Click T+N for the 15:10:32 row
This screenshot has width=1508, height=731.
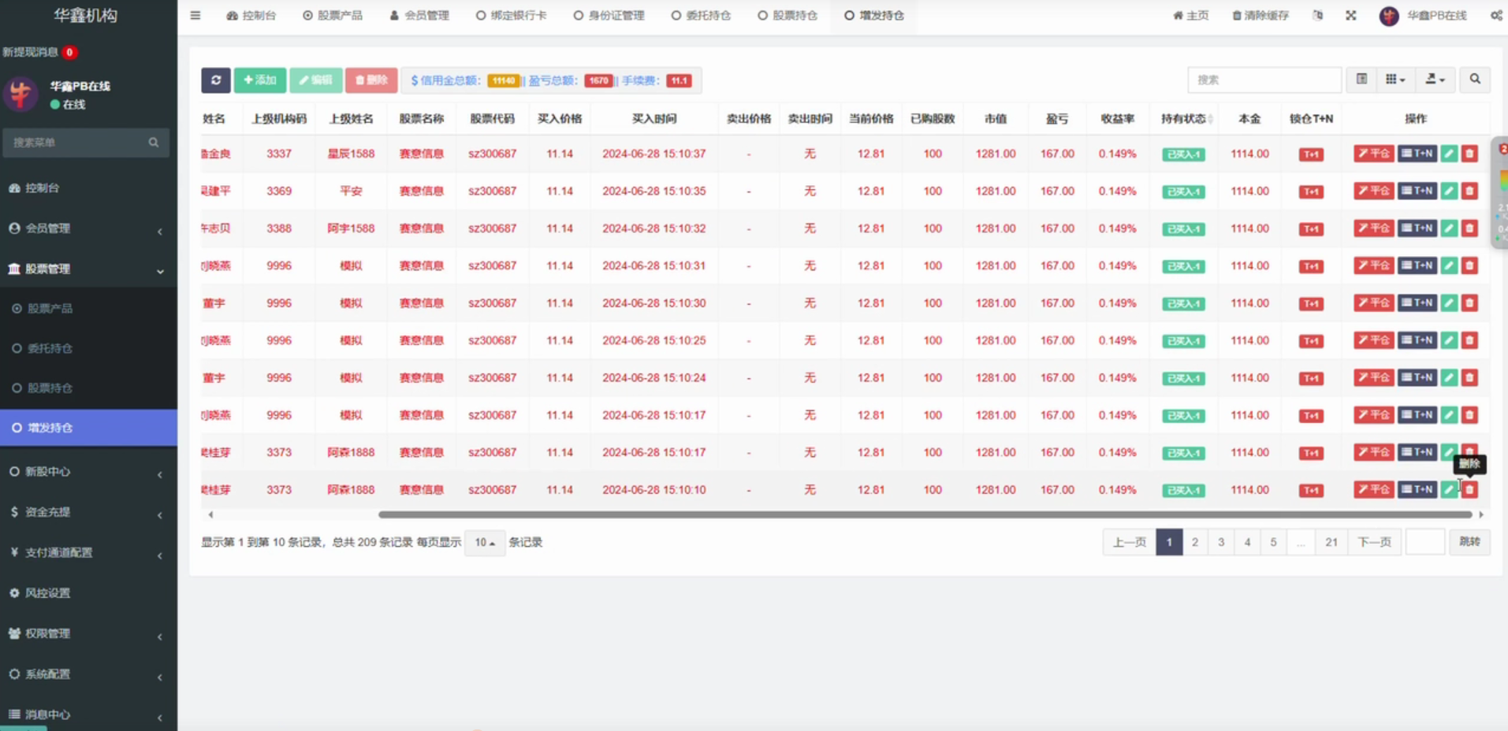coord(1417,228)
